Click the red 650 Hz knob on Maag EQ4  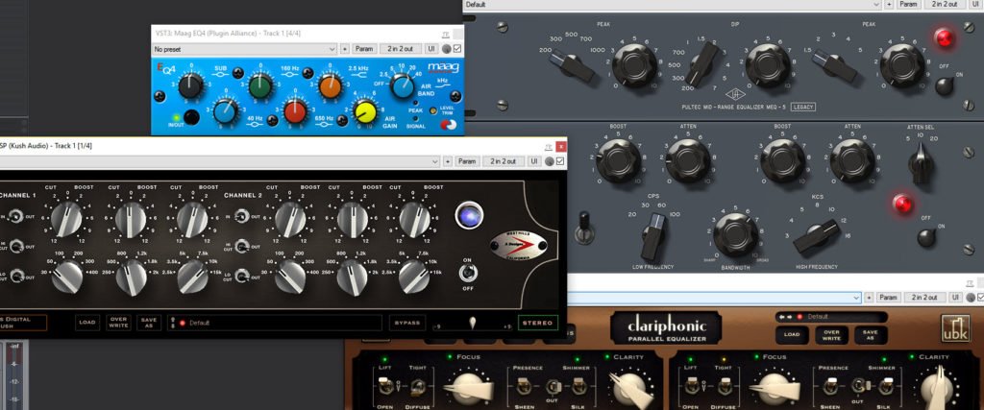coord(295,111)
